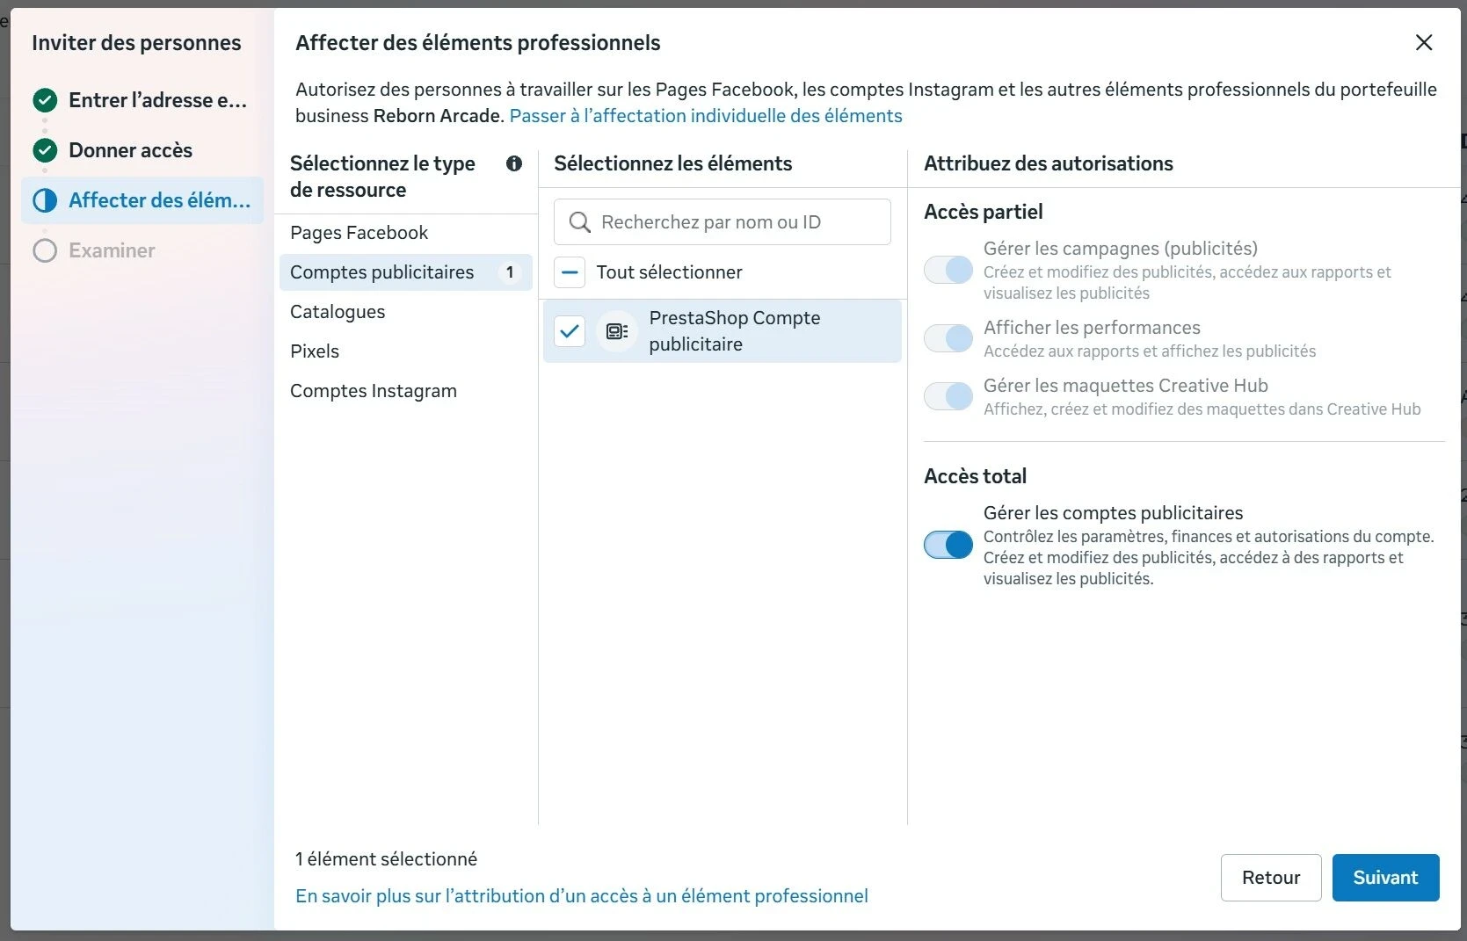Toggle Gérer les maquettes Creative Hub switch
This screenshot has width=1467, height=941.
pos(948,395)
